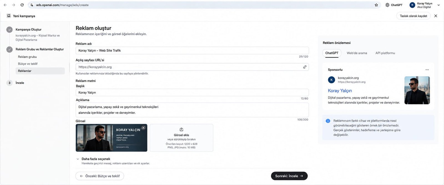Viewport: 444px width, 185px height.
Task: Close the campaign creation page
Action: click(436, 16)
